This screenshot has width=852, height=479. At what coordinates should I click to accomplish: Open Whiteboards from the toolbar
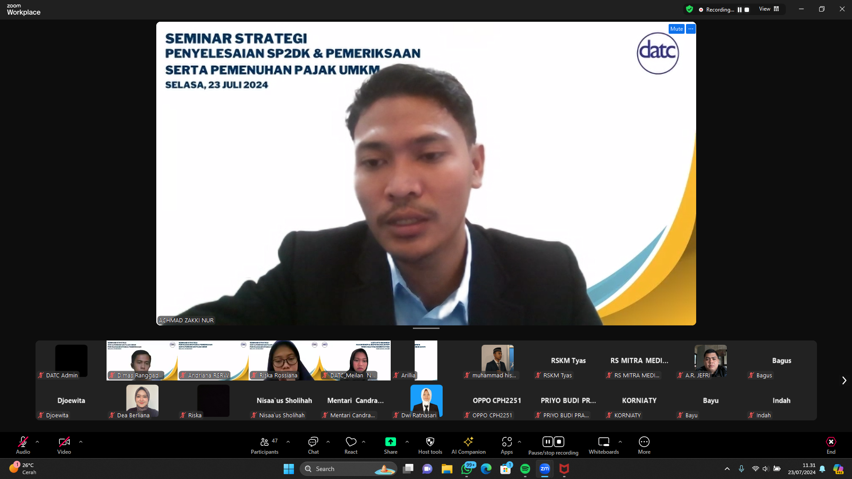pyautogui.click(x=603, y=445)
